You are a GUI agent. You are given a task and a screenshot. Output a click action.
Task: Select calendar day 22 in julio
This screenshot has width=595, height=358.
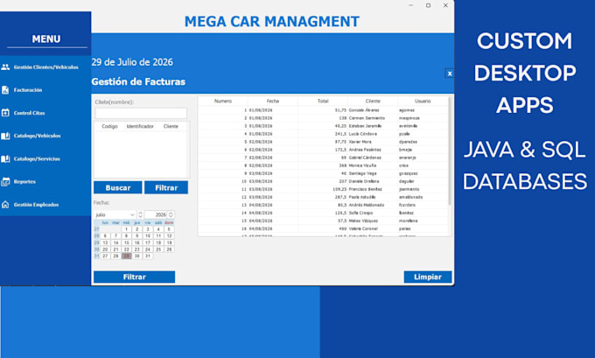click(126, 249)
